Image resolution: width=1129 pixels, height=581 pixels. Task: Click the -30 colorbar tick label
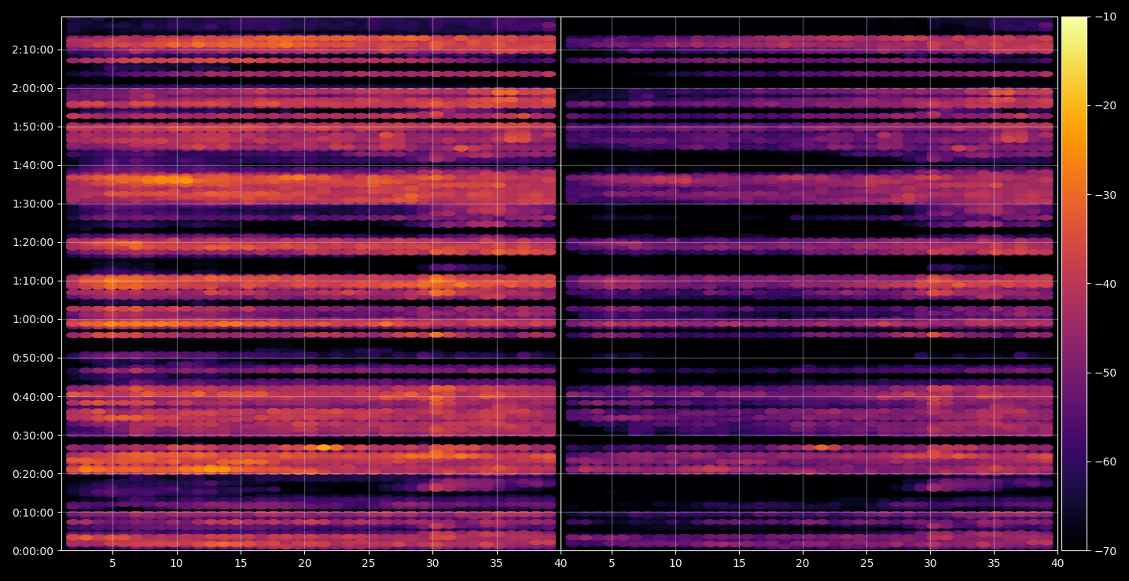click(x=1105, y=194)
